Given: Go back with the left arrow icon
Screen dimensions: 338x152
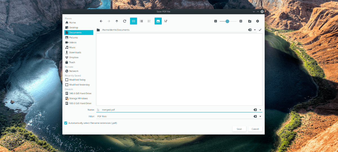Looking at the screenshot, I should pyautogui.click(x=101, y=21).
